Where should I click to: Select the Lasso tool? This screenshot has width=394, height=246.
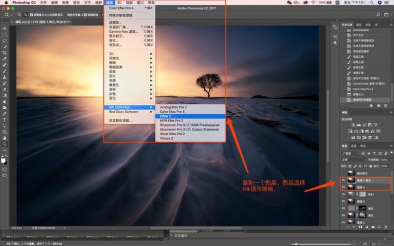point(5,41)
